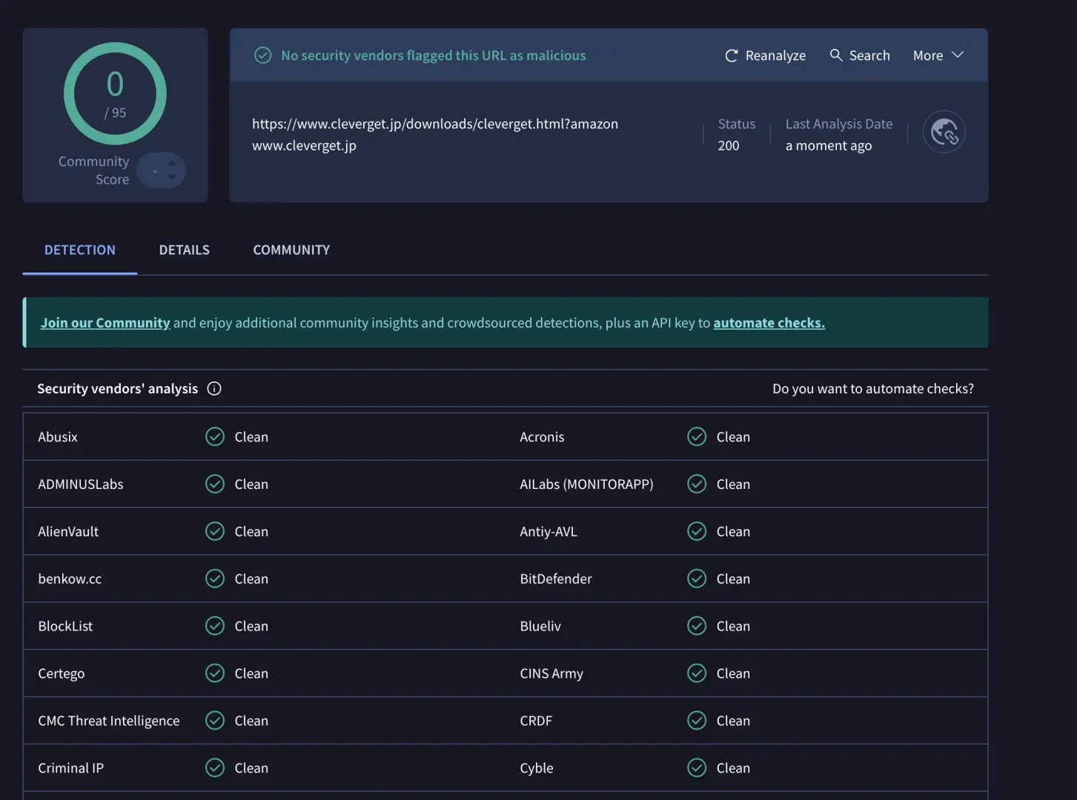Click the Search magnifier icon
Screen dimensions: 1077x800
836,55
